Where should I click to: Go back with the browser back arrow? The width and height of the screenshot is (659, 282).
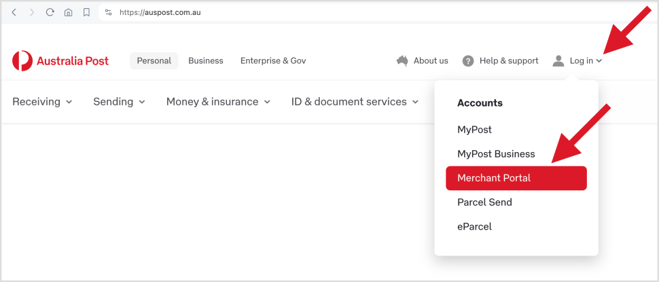[14, 13]
